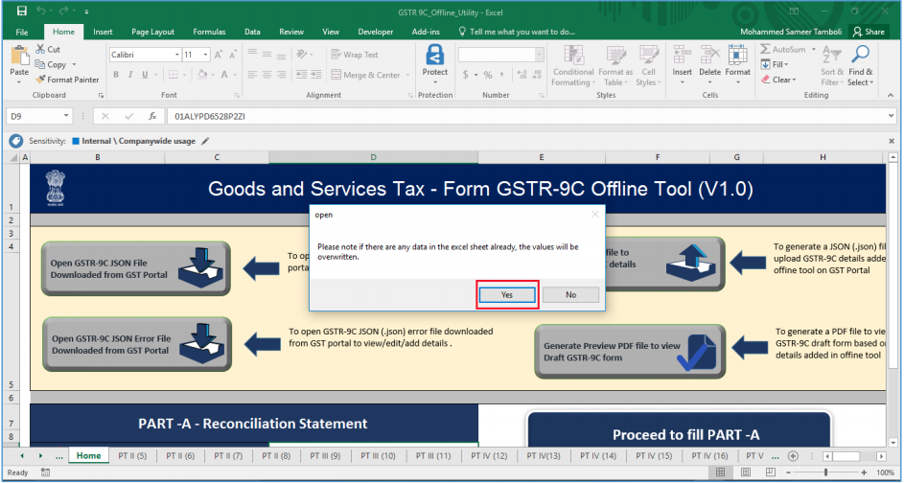Image resolution: width=904 pixels, height=483 pixels.
Task: Click Open GSTR-9C JSON File button
Action: (136, 268)
